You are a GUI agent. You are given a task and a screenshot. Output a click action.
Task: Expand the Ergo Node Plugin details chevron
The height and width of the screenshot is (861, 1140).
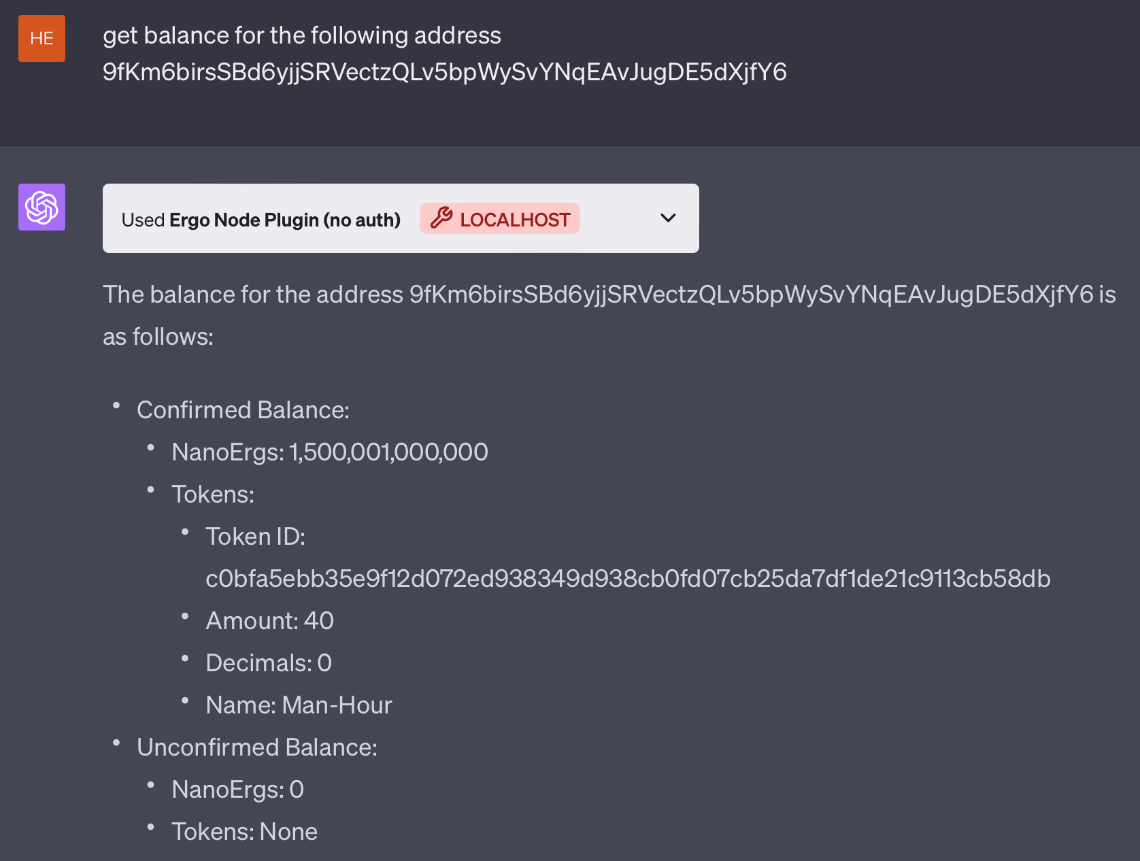[x=668, y=218]
